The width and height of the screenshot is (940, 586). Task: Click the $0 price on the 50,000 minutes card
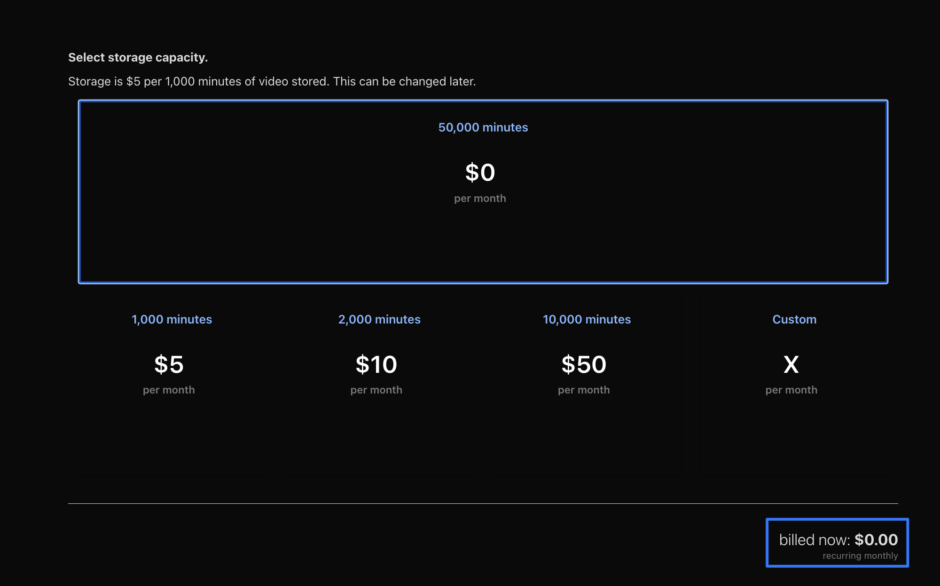(480, 172)
